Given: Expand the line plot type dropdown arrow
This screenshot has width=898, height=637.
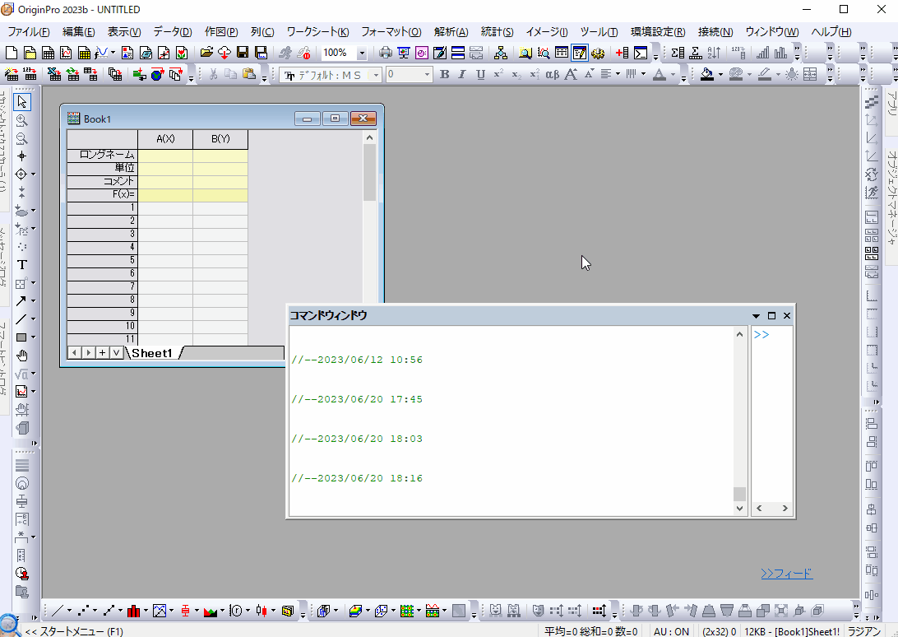Looking at the screenshot, I should coord(69,611).
